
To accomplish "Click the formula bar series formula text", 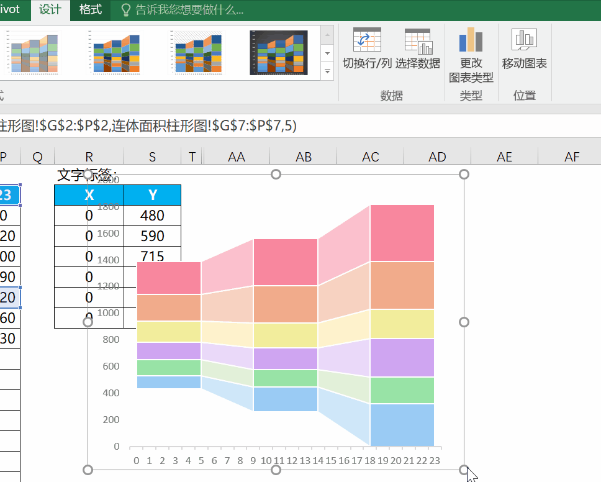I will [x=149, y=125].
